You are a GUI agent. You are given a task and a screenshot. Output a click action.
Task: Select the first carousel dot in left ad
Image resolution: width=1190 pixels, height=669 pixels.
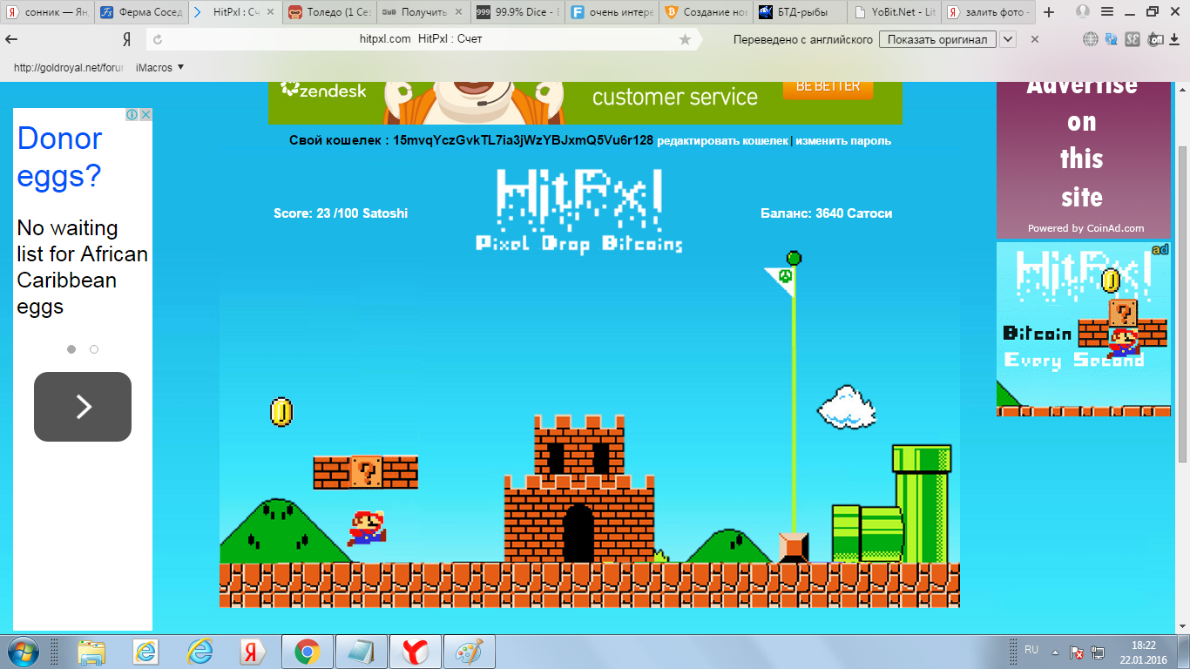(x=71, y=349)
